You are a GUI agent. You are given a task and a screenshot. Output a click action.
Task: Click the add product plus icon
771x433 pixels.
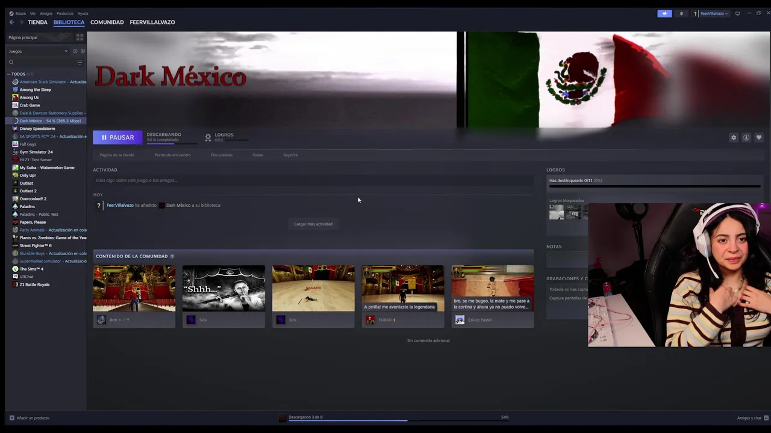(x=12, y=418)
